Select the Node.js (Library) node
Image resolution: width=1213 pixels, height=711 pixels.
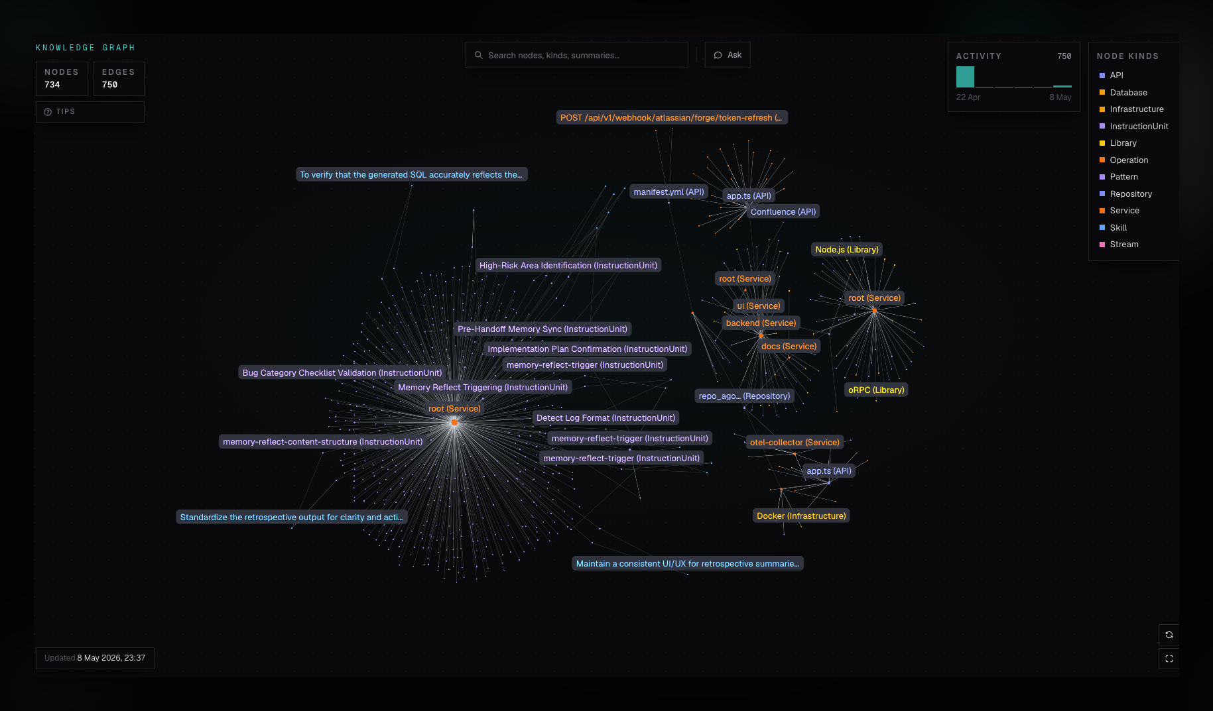[x=847, y=250]
